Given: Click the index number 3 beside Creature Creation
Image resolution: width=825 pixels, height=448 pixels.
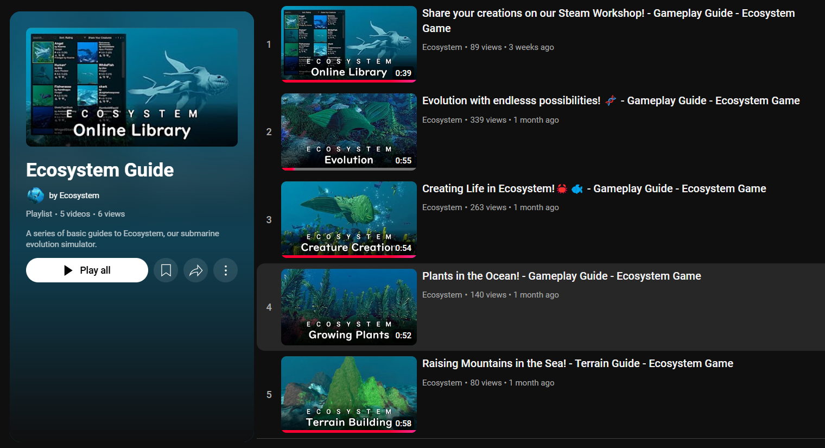Looking at the screenshot, I should (x=269, y=220).
